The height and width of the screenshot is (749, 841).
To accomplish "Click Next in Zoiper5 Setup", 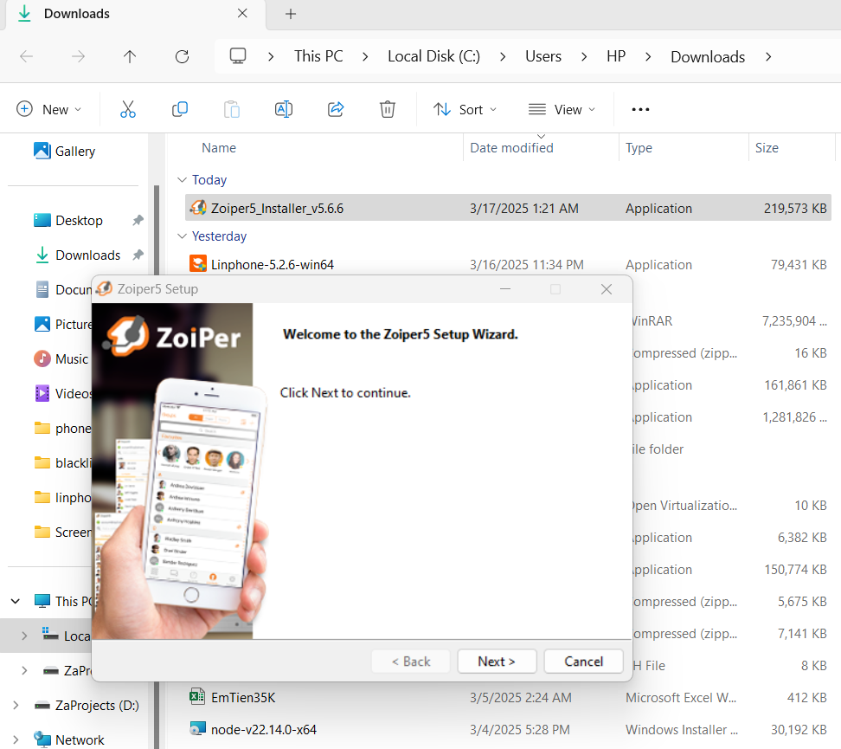I will pyautogui.click(x=497, y=662).
